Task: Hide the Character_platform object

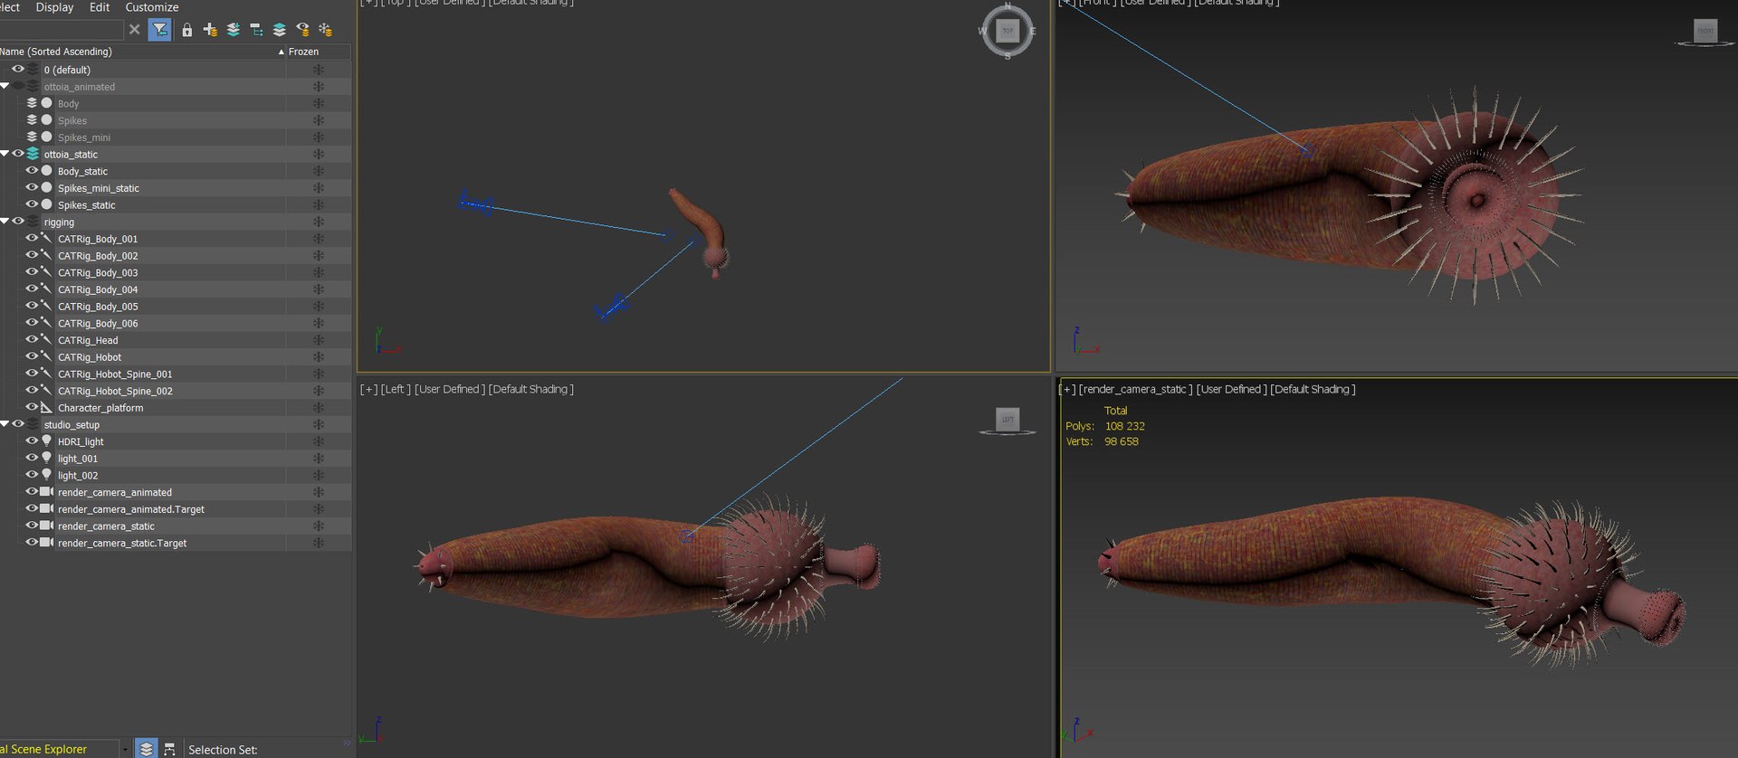Action: pos(32,408)
